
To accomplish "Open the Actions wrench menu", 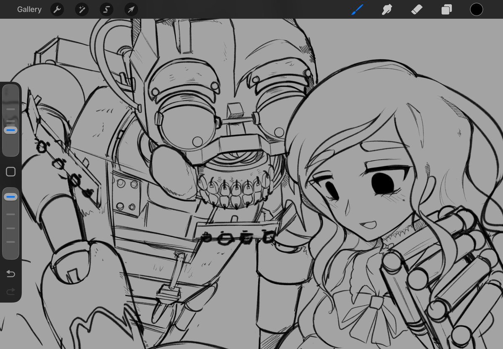I will (x=57, y=10).
